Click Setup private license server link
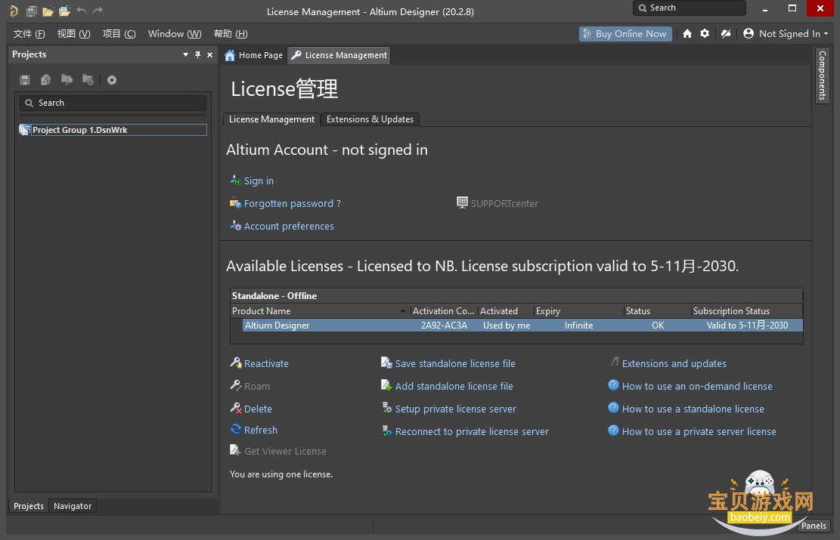The image size is (840, 540). 455,409
